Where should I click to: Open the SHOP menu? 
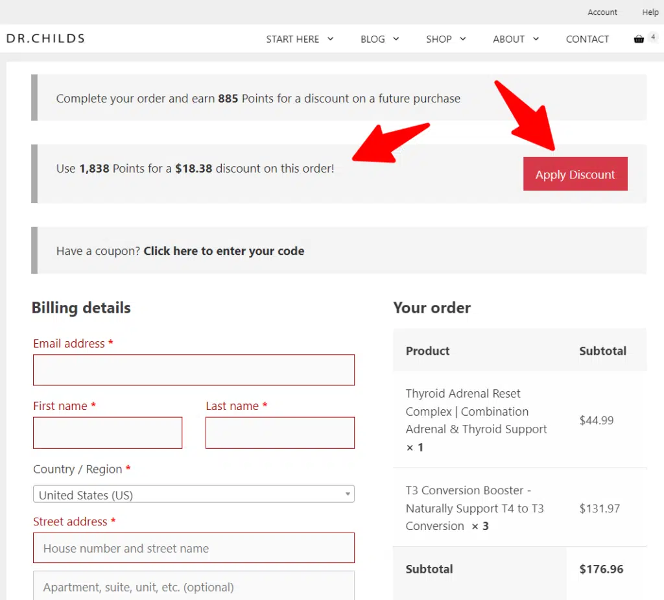point(439,39)
